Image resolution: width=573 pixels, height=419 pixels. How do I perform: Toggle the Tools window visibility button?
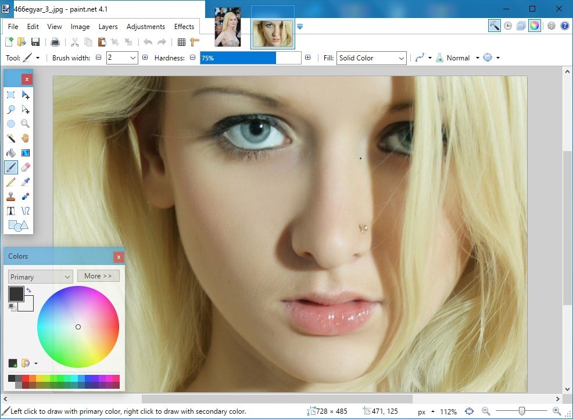coord(495,26)
